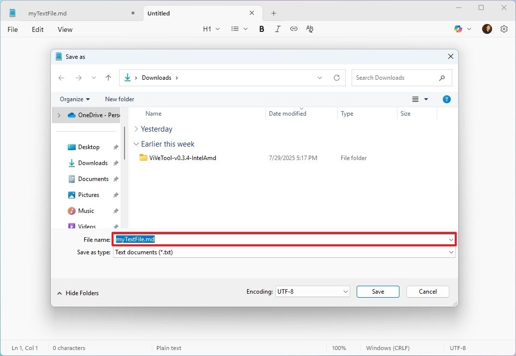Select the Bold formatting icon
Screen dimensions: 516x356
261,29
